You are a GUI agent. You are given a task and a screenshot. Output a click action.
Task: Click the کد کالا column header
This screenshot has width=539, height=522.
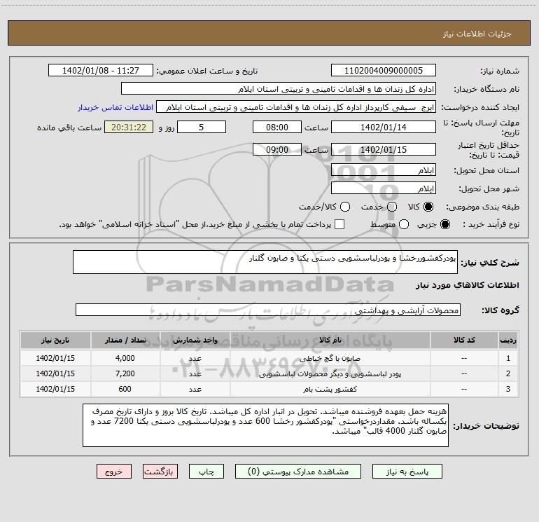point(464,340)
